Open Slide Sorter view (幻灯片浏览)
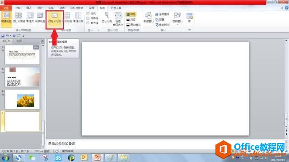This screenshot has height=162, width=289. tap(19, 18)
